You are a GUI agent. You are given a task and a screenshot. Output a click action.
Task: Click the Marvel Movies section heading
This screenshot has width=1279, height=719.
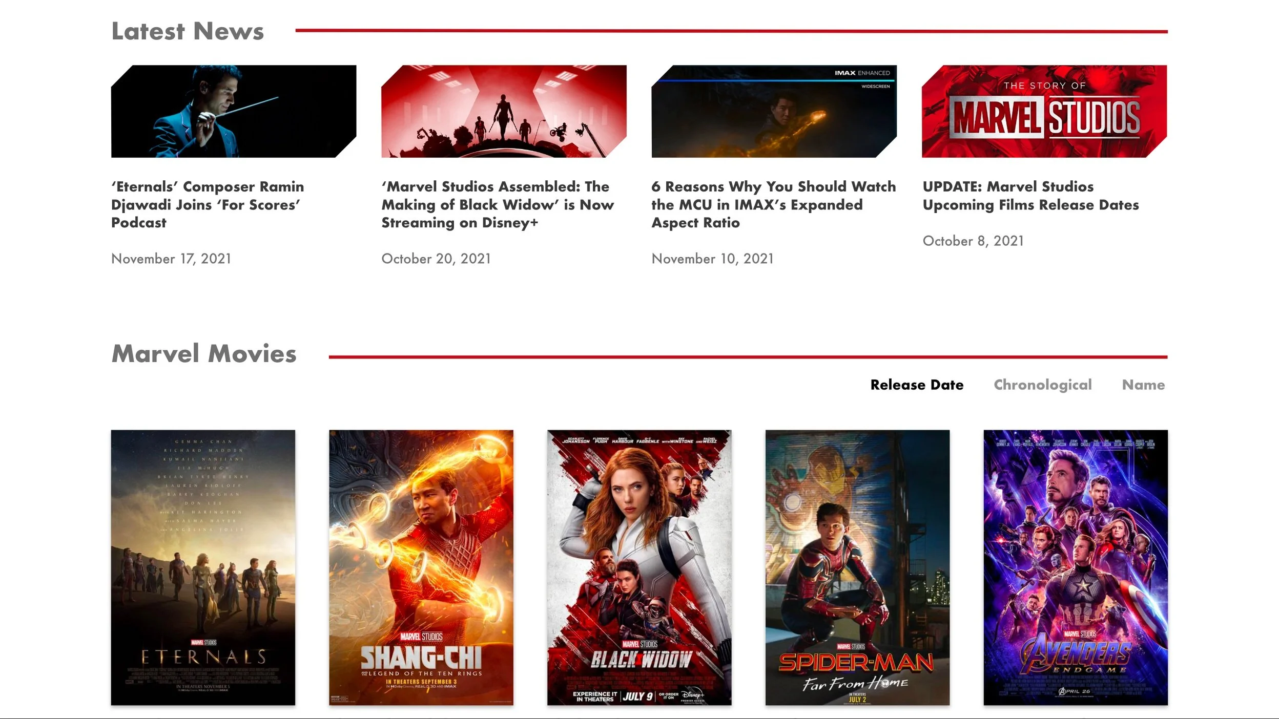pyautogui.click(x=204, y=354)
